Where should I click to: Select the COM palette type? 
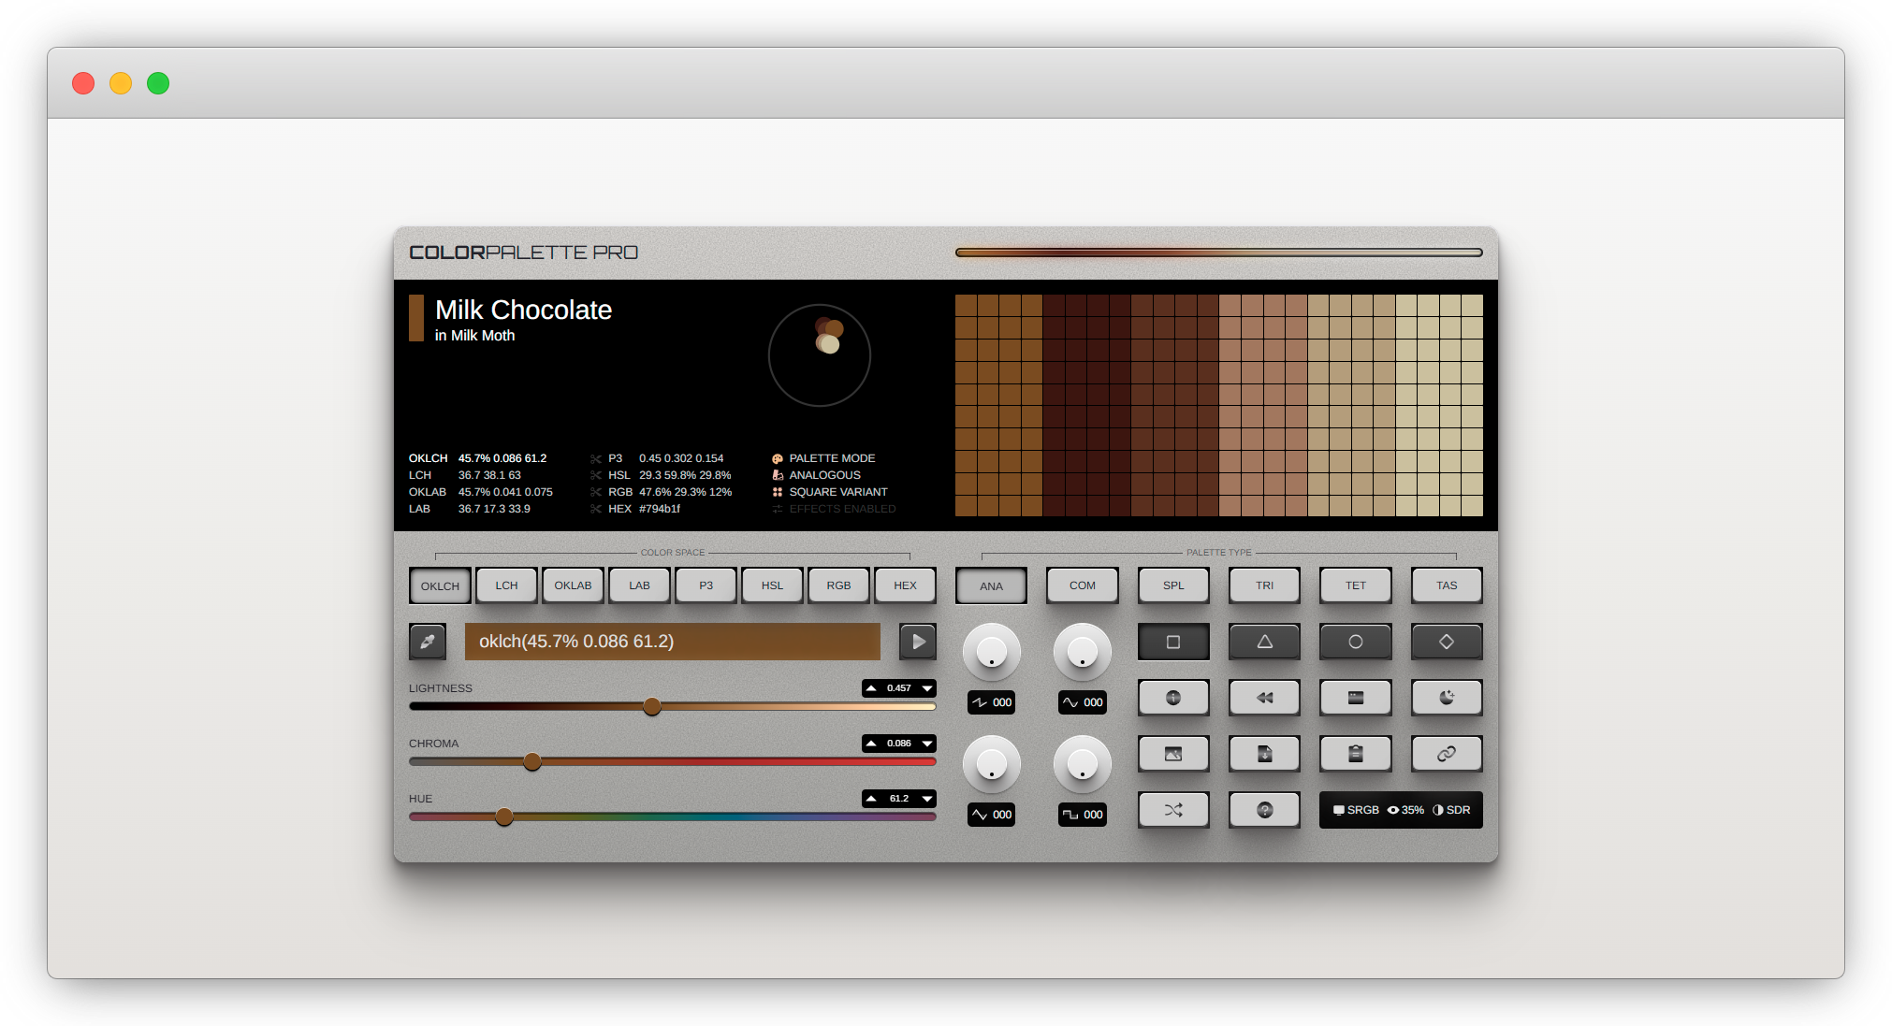[x=1082, y=585]
